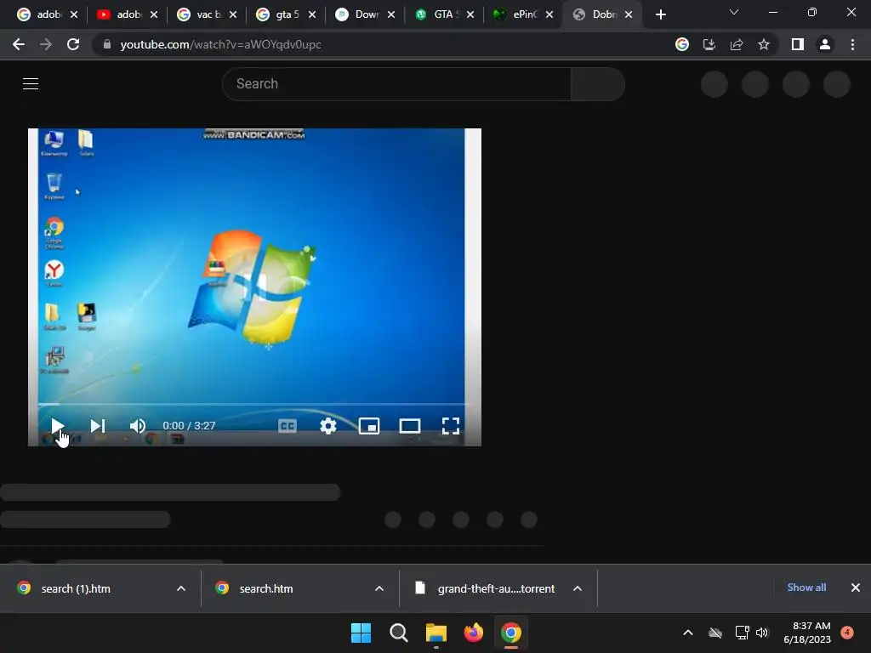The height and width of the screenshot is (653, 871).
Task: Open Chrome three-dot menu
Action: click(852, 44)
